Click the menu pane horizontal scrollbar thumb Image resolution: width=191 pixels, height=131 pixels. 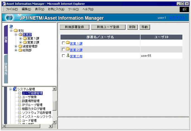click(x=23, y=126)
